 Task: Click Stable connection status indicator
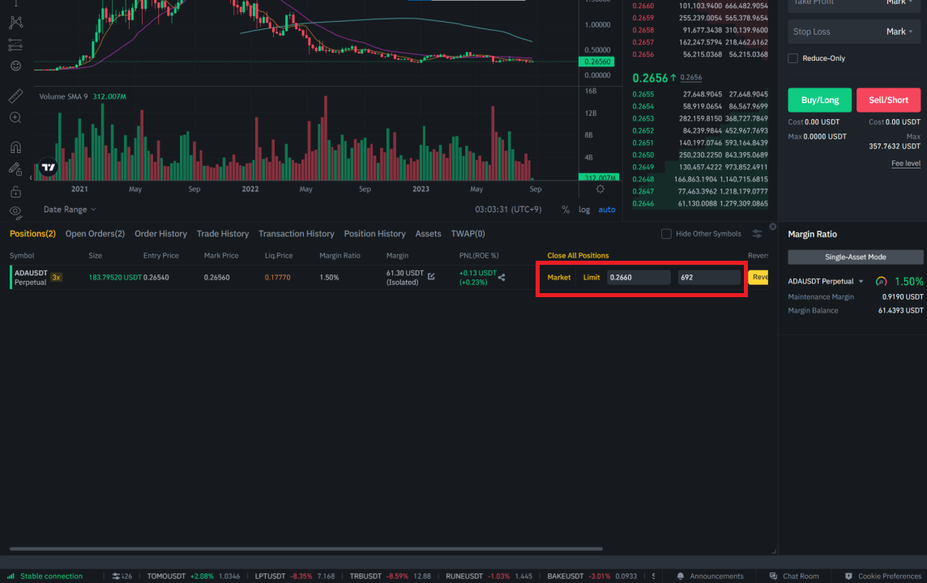(45, 576)
